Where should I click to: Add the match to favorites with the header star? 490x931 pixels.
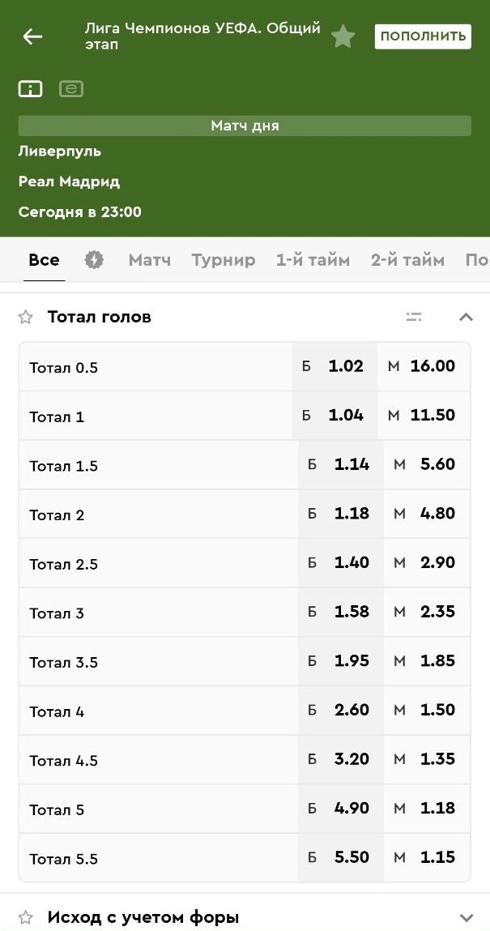click(x=343, y=36)
